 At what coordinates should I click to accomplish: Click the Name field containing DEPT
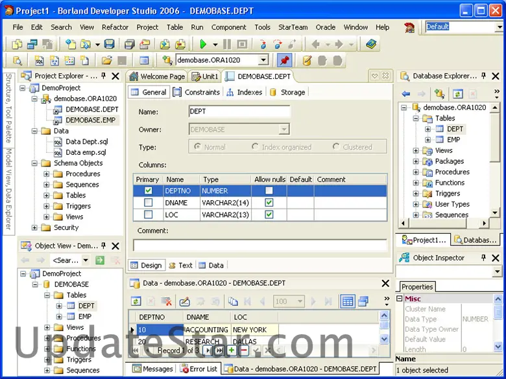point(239,111)
